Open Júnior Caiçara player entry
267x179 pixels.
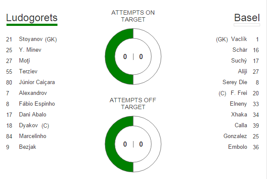[x=37, y=82]
